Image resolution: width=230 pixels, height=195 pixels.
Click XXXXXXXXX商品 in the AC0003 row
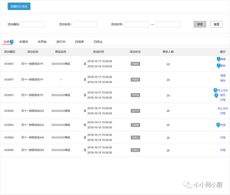[x=61, y=125]
